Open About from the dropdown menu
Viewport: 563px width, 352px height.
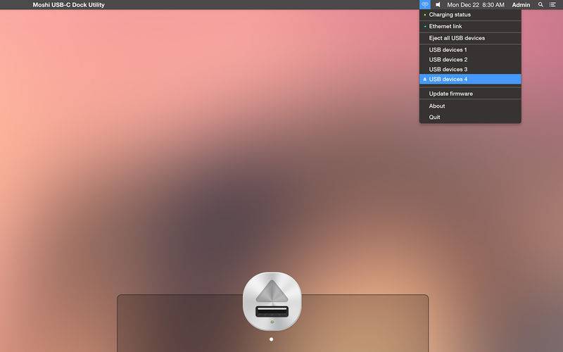tap(470, 106)
